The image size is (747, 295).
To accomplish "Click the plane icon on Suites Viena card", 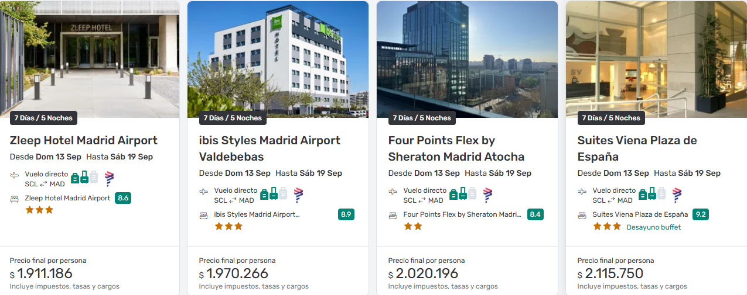I will (x=582, y=191).
